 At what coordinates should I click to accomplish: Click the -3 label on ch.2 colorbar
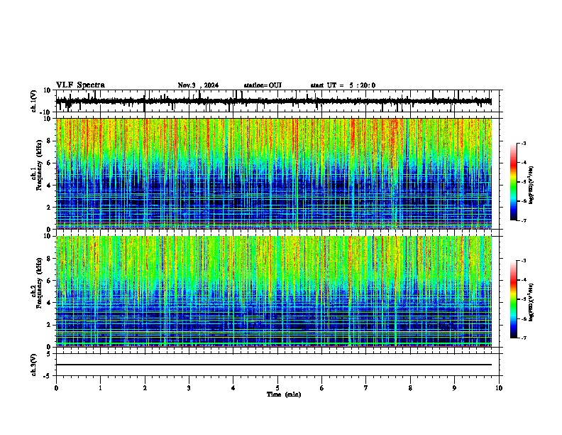click(x=523, y=261)
